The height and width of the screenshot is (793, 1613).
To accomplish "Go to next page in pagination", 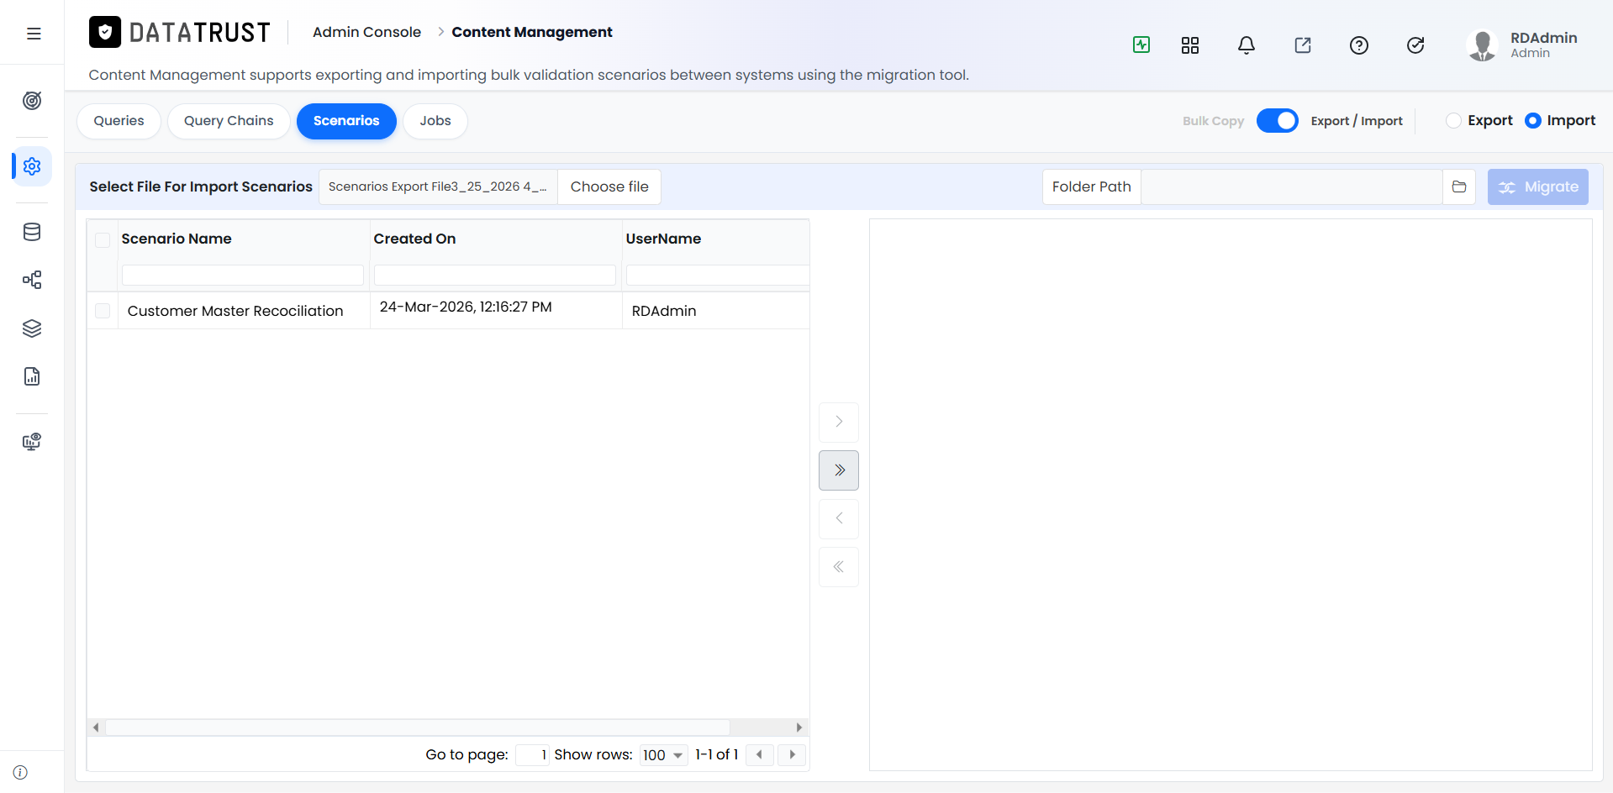I will (792, 754).
